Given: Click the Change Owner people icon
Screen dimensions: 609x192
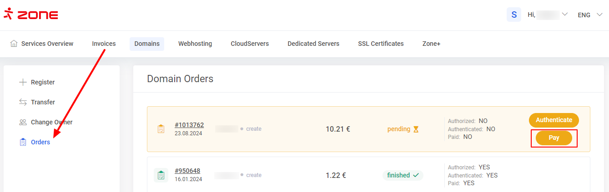Looking at the screenshot, I should point(23,122).
